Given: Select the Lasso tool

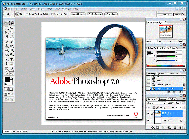Looking at the screenshot, I should (x=7, y=32).
